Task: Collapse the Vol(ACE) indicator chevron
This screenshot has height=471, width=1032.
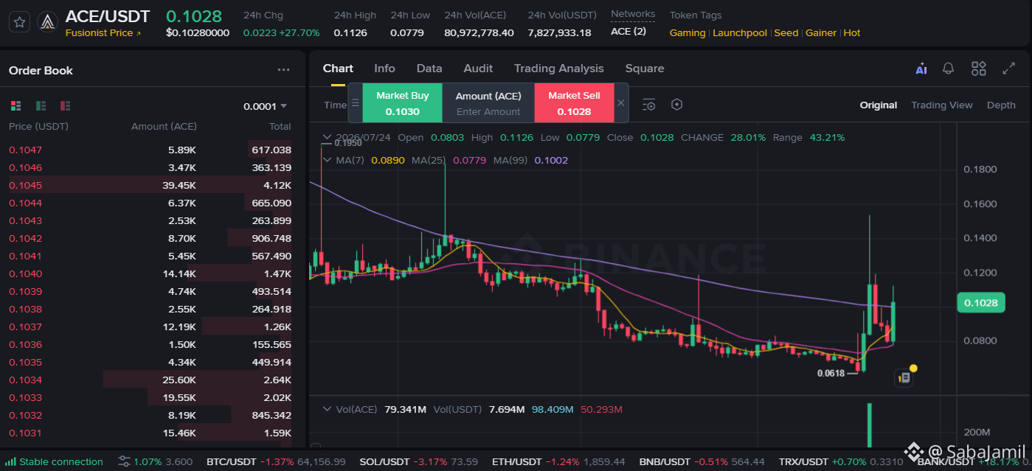Action: tap(327, 409)
